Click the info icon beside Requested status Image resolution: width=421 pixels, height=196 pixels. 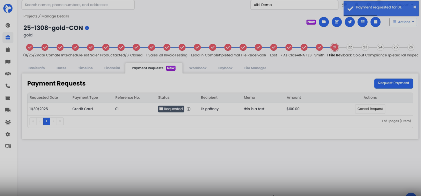tap(188, 109)
